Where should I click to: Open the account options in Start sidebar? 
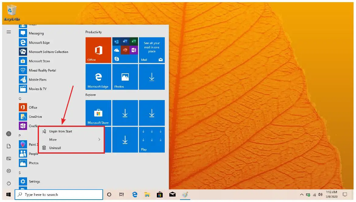pos(9,134)
